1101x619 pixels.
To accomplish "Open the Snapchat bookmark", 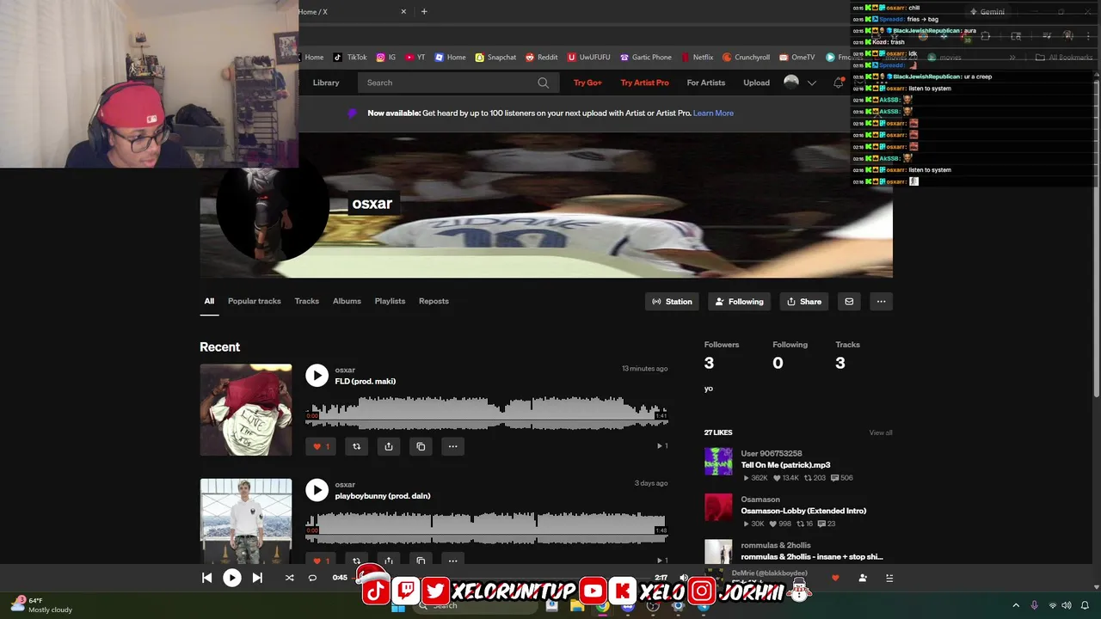I will pyautogui.click(x=495, y=58).
